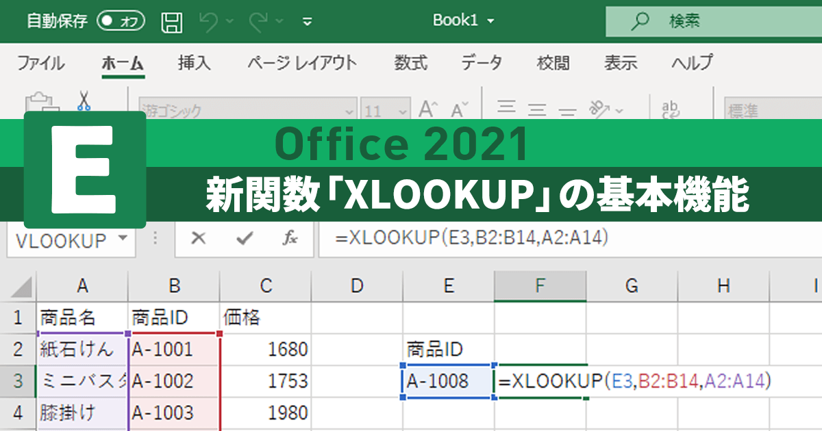Screen dimensions: 822x431
Task: Click the Undo arrow icon
Action: pyautogui.click(x=208, y=22)
